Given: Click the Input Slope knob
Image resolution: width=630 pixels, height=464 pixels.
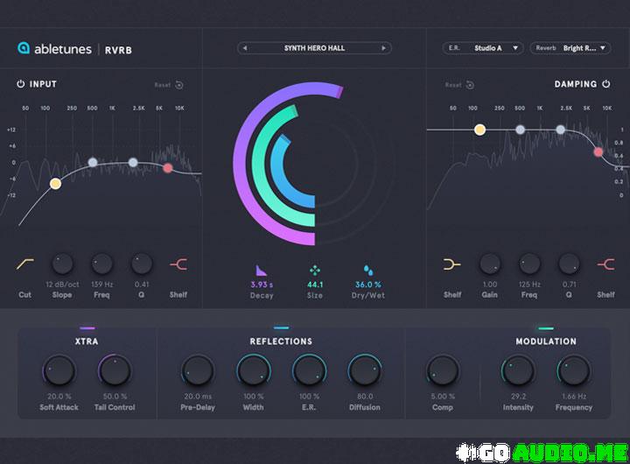Looking at the screenshot, I should click(x=62, y=264).
